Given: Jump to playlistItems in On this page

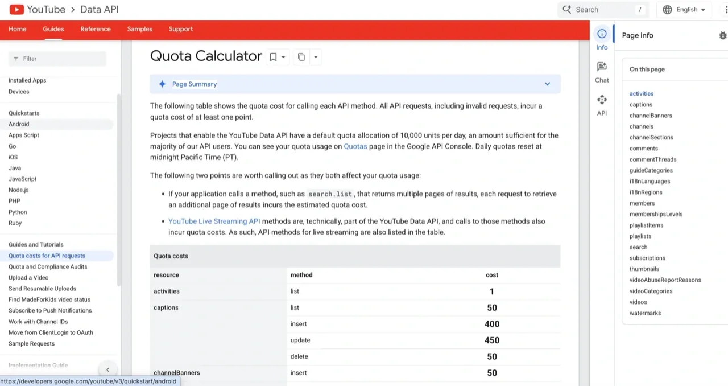Looking at the screenshot, I should coord(646,225).
